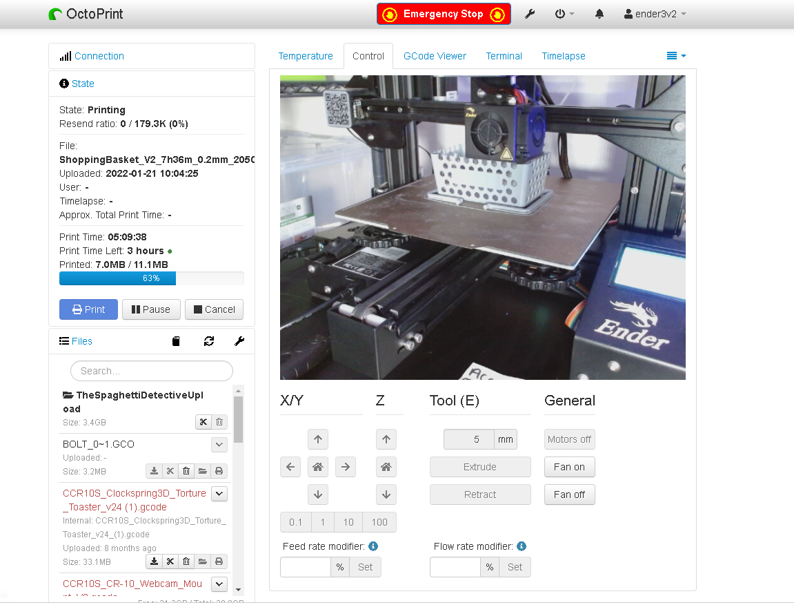This screenshot has width=794, height=605.
Task: Click the extrusion amount mm field
Action: coord(469,439)
